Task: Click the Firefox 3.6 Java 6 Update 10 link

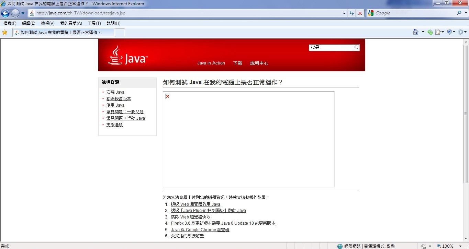Action: point(223,223)
